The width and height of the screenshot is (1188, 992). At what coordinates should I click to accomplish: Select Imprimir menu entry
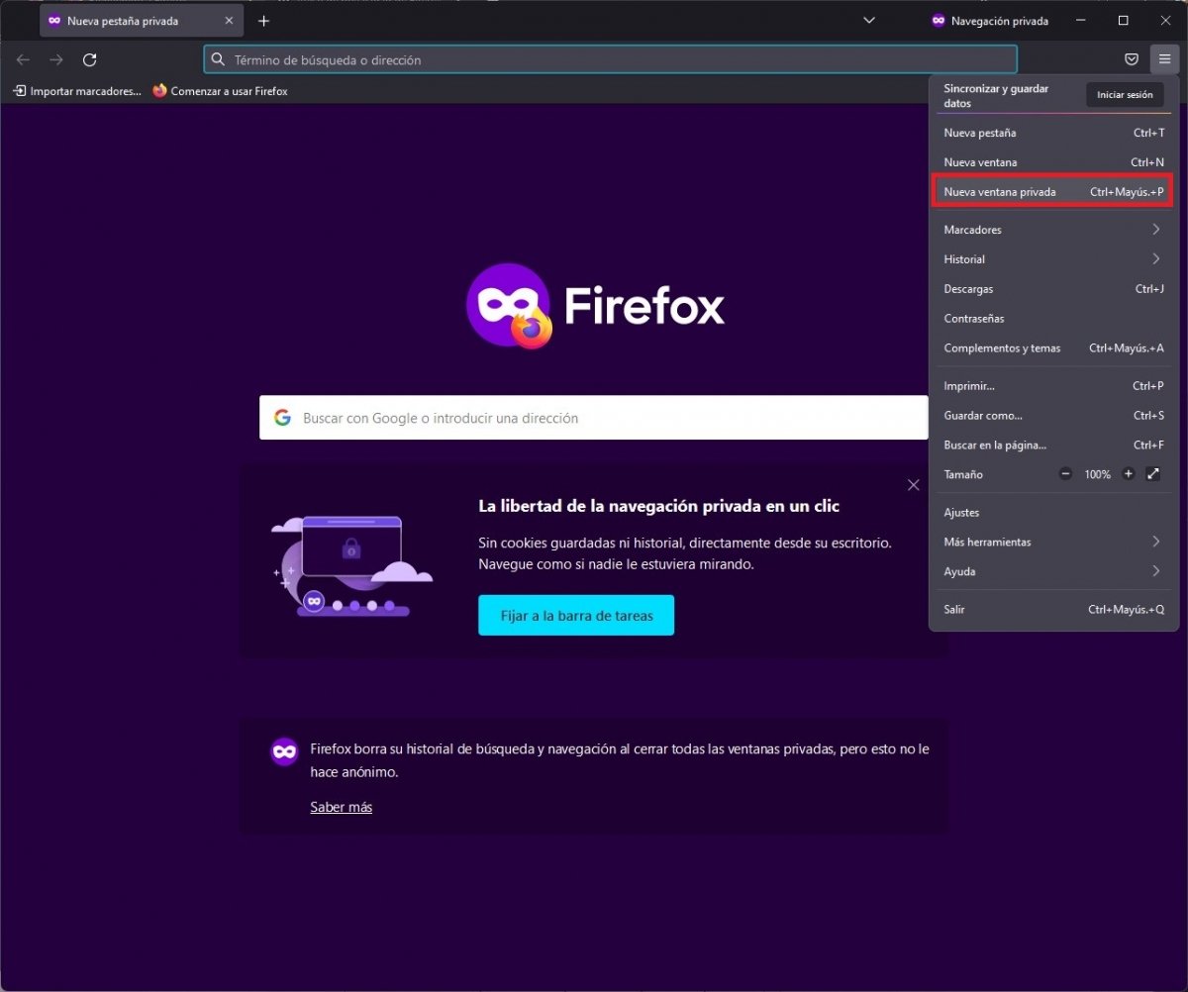1053,386
